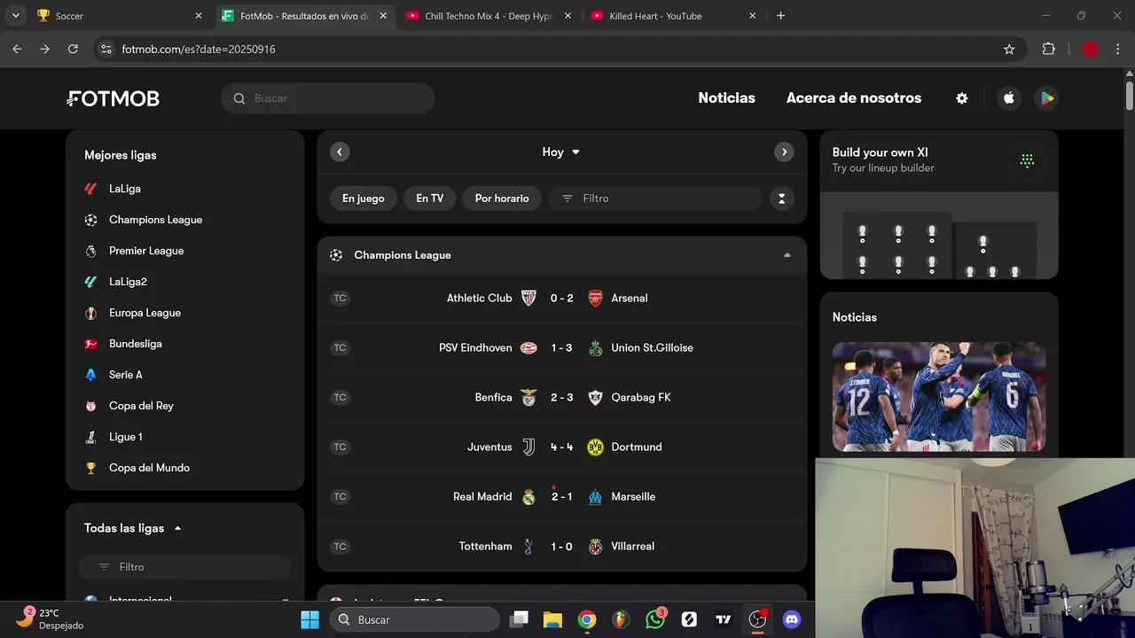This screenshot has height=638, width=1135.
Task: Click the FotMob Buscar search field
Action: 328,98
